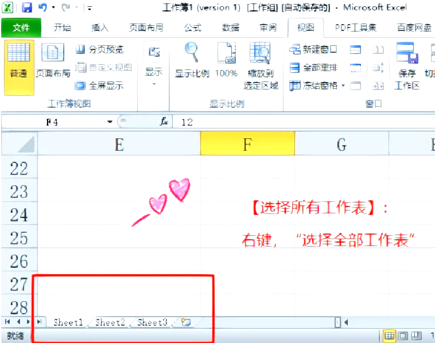Open the customize quick access toolbar dropdown
The width and height of the screenshot is (435, 343).
[90, 8]
